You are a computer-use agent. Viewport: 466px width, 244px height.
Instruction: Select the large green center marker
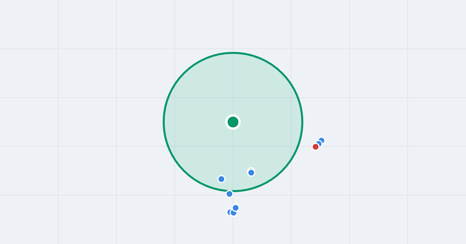(x=233, y=122)
